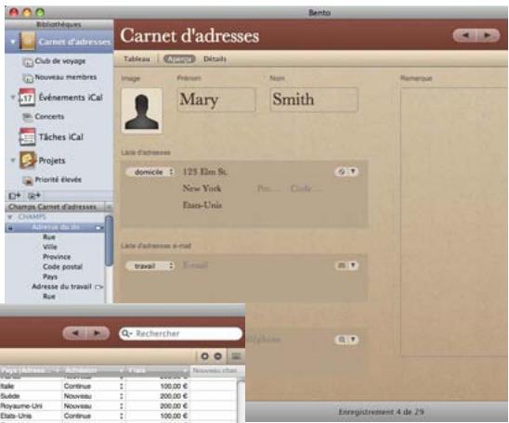The image size is (509, 423).
Task: Open the e-mail list action arrow
Action: click(x=353, y=265)
